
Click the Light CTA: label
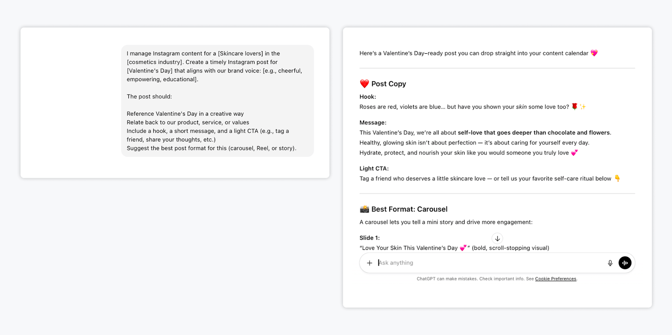point(374,168)
